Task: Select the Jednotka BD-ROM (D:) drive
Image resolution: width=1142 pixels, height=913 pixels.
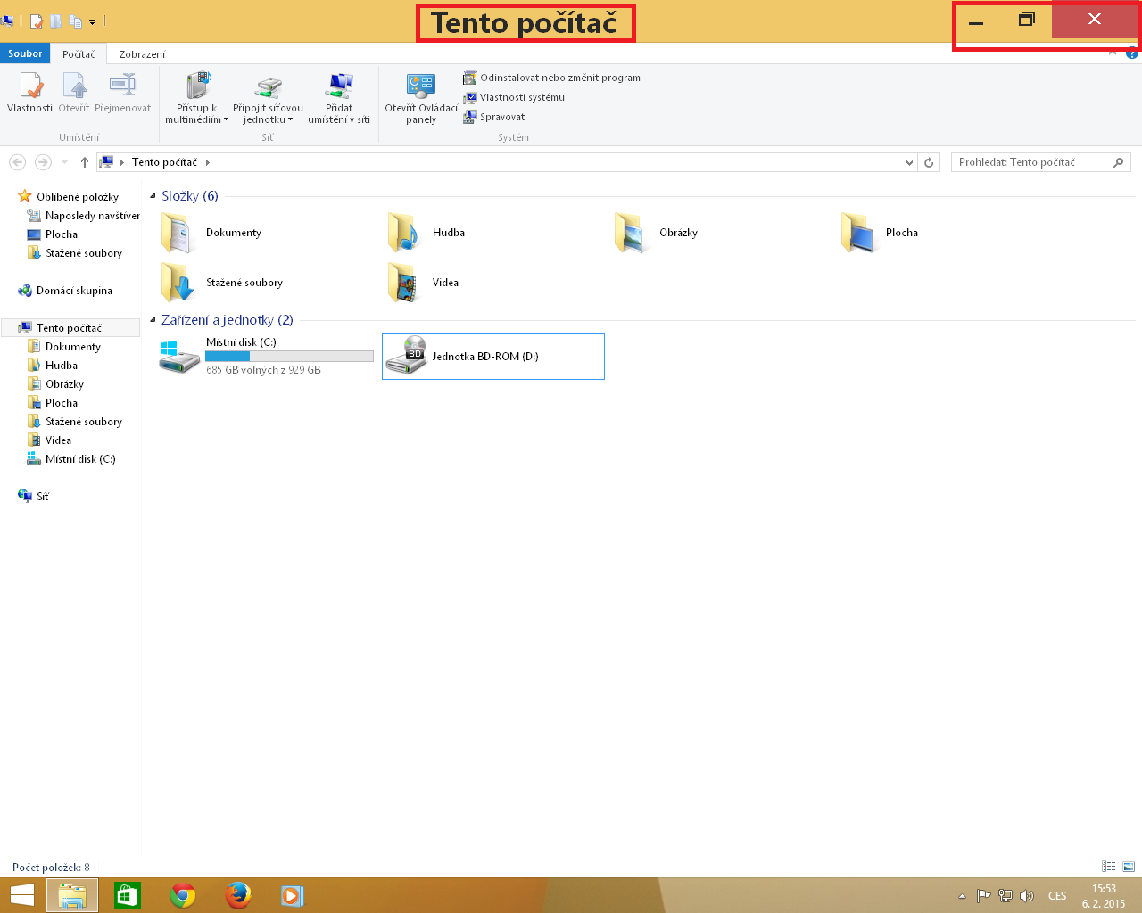Action: click(492, 357)
